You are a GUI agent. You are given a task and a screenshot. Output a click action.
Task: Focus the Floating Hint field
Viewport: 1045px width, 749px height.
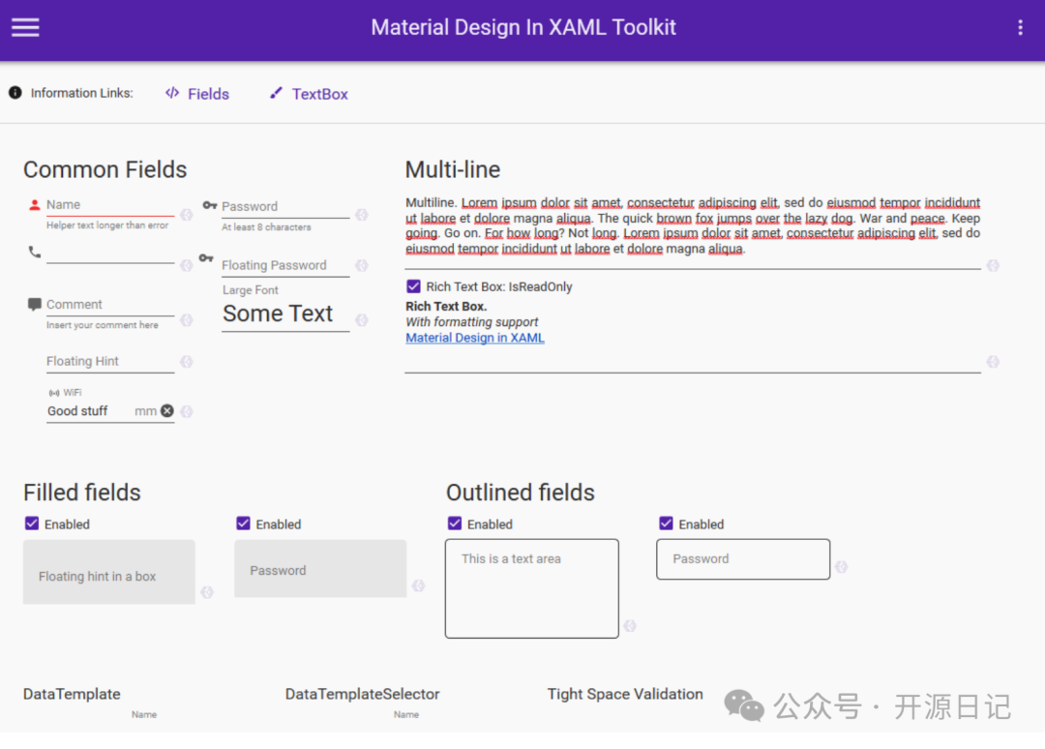pos(110,361)
